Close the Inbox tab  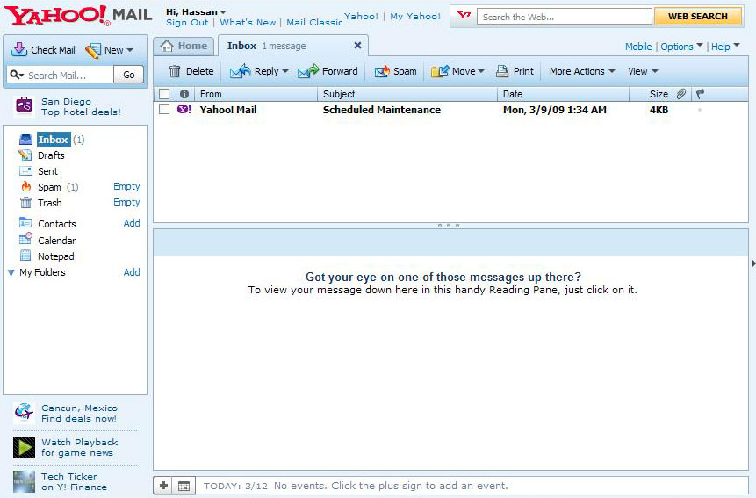(357, 46)
